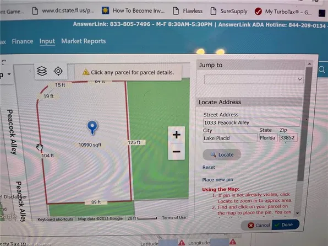Click the 10990 sqft parcel label

point(90,145)
